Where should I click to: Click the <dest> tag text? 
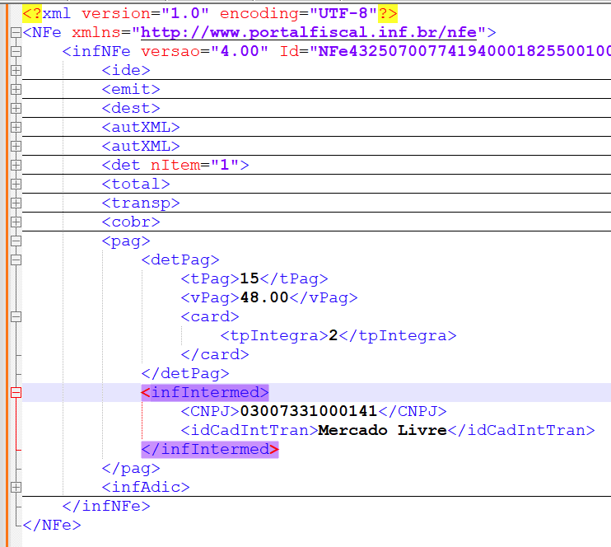(x=131, y=109)
